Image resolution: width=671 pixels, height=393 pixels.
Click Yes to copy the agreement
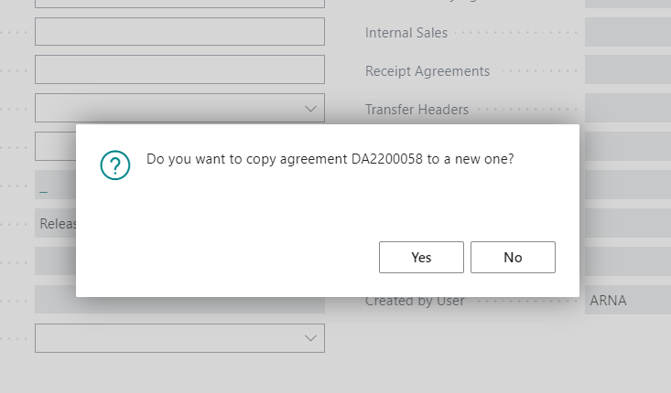(421, 257)
